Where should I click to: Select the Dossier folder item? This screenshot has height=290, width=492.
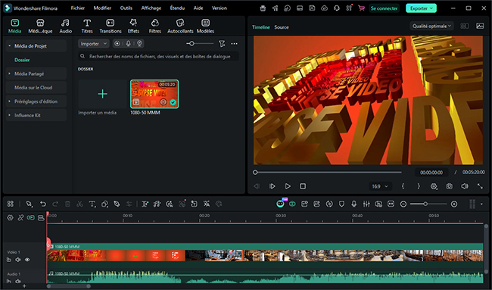click(22, 60)
